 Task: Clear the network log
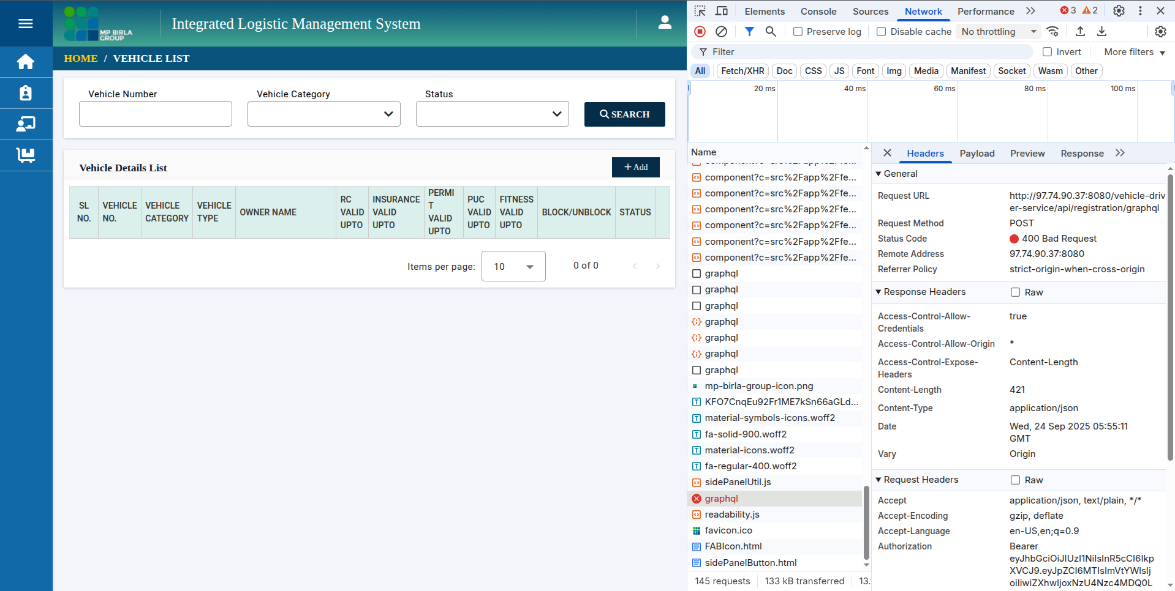[x=722, y=32]
